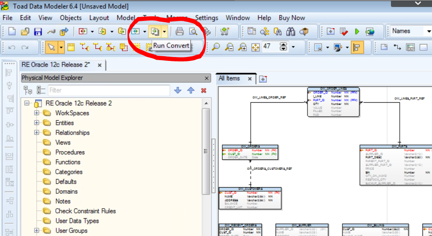Verify the model with the red checkmark icon
The image size is (432, 236).
pyautogui.click(x=344, y=32)
